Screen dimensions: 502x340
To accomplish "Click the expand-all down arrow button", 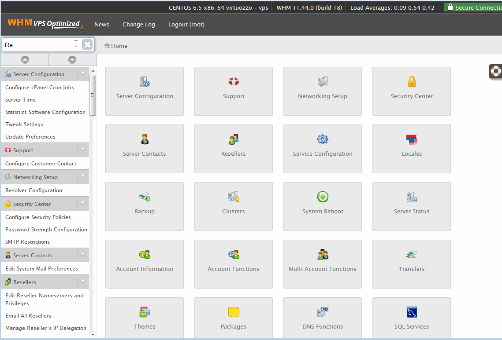I will pos(72,60).
